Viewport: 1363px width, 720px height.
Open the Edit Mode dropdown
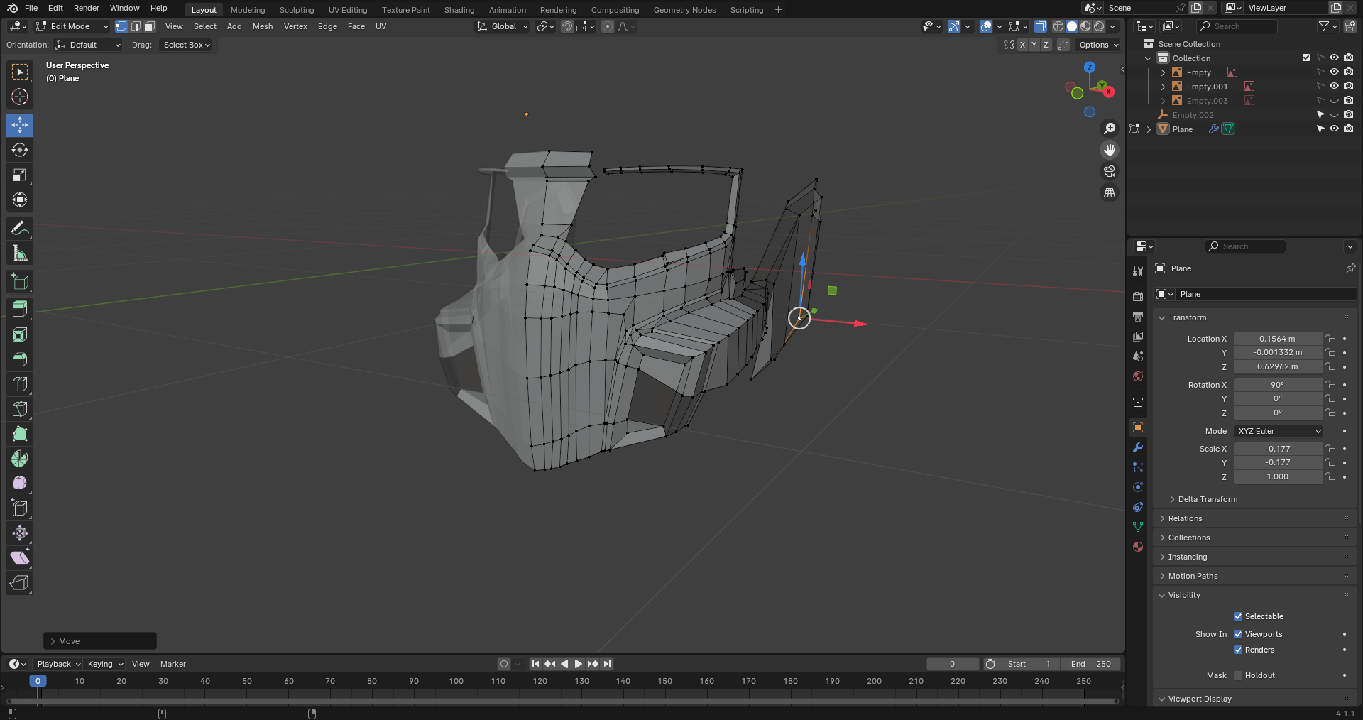(x=72, y=26)
